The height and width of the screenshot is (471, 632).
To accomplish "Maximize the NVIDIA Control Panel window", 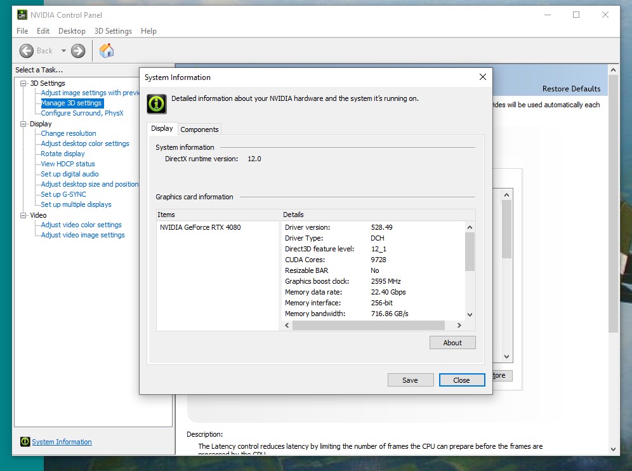I will [576, 15].
